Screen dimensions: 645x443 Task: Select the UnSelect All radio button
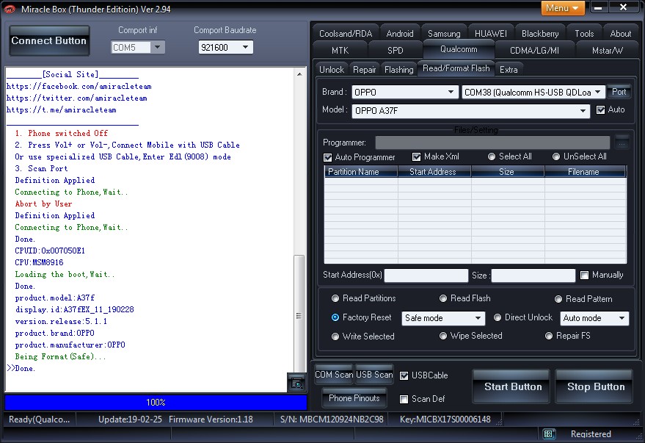556,156
